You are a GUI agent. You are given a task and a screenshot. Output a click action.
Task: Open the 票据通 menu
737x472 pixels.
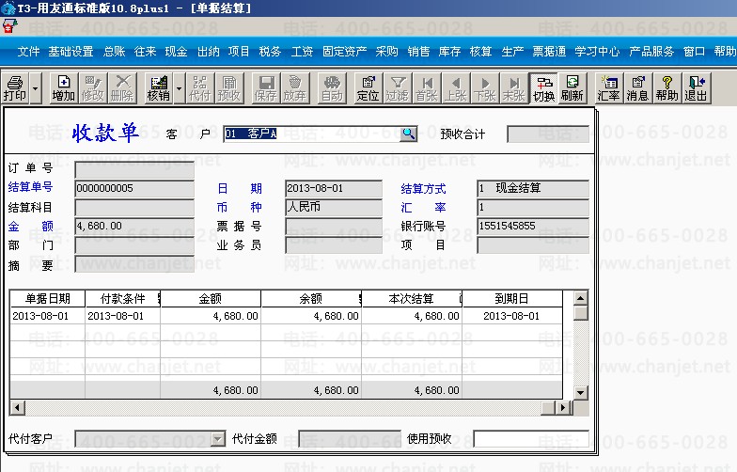point(549,51)
